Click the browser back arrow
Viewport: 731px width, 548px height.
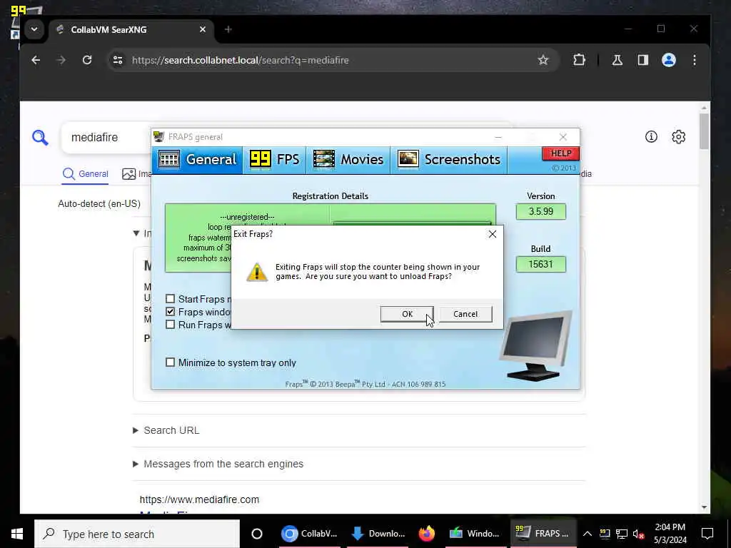(36, 60)
